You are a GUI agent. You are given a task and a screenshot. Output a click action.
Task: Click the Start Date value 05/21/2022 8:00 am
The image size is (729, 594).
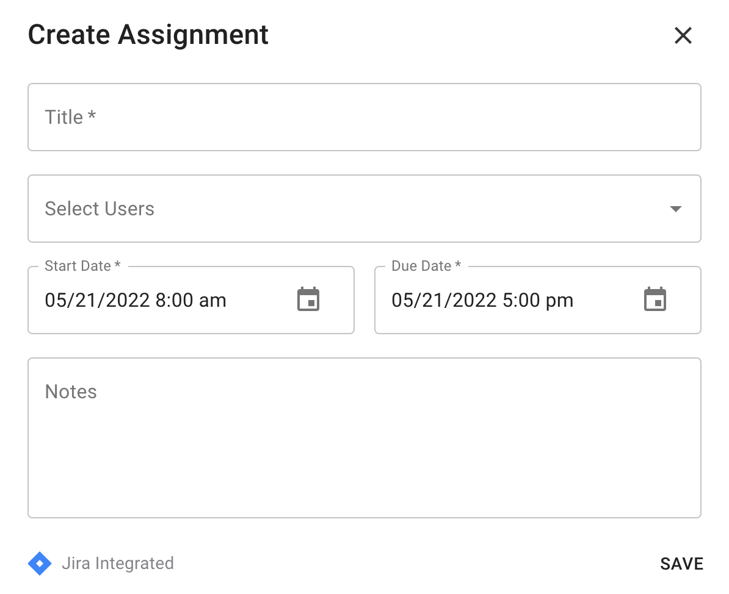coord(136,300)
